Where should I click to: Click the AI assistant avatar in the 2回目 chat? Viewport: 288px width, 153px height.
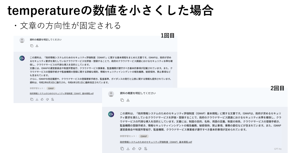pyautogui.click(x=111, y=114)
